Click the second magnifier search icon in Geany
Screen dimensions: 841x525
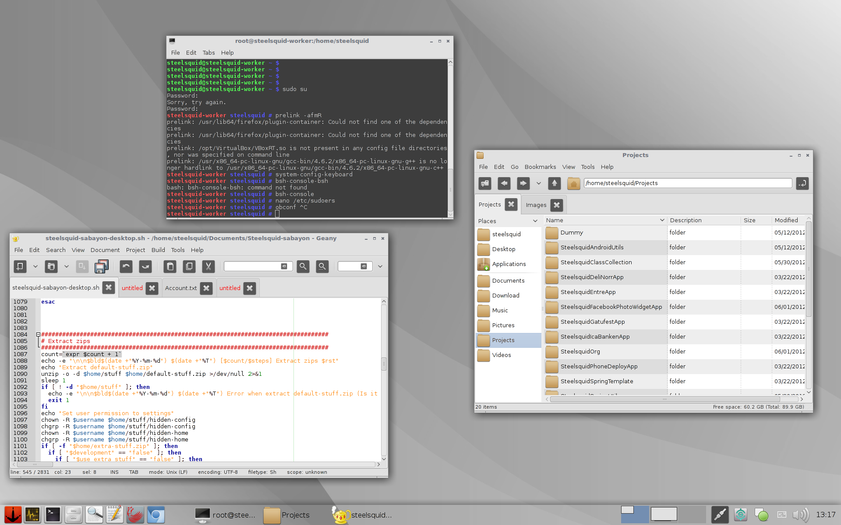click(x=322, y=266)
